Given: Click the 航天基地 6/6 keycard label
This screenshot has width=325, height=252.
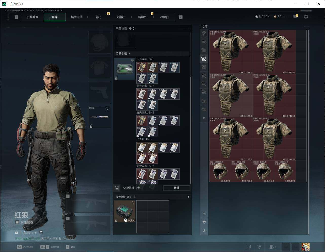Looking at the screenshot, I should coord(145,113).
